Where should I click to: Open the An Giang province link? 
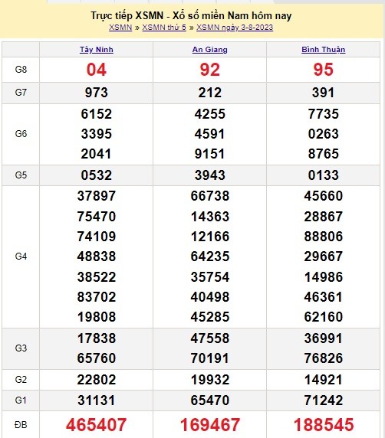click(x=210, y=50)
